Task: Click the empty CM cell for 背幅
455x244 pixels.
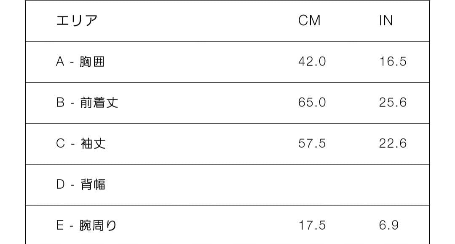Action: click(x=312, y=185)
